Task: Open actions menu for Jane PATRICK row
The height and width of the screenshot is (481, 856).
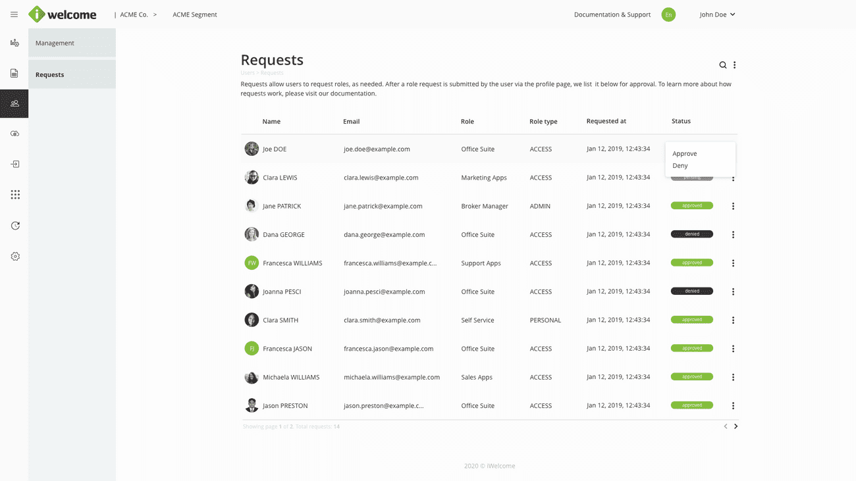Action: 733,206
